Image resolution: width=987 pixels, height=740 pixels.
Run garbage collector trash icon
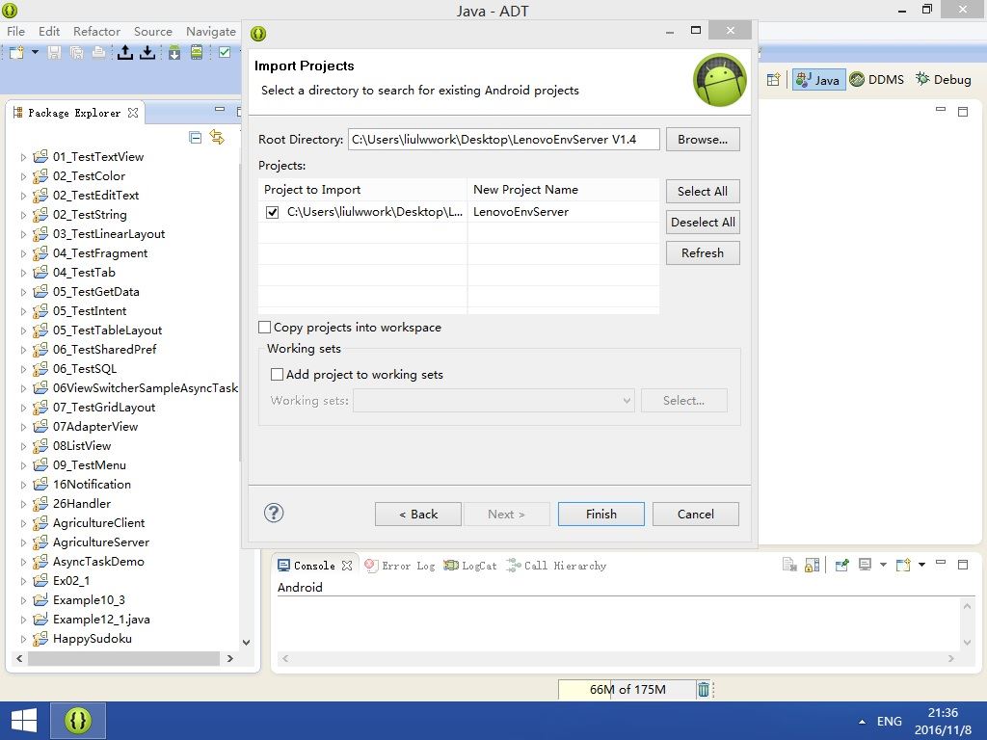pyautogui.click(x=703, y=690)
